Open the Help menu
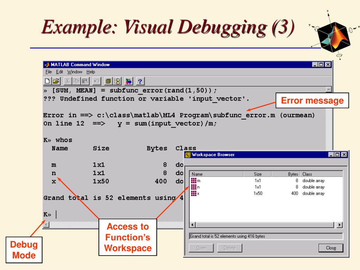Screen dimensions: 360x270 pyautogui.click(x=91, y=72)
